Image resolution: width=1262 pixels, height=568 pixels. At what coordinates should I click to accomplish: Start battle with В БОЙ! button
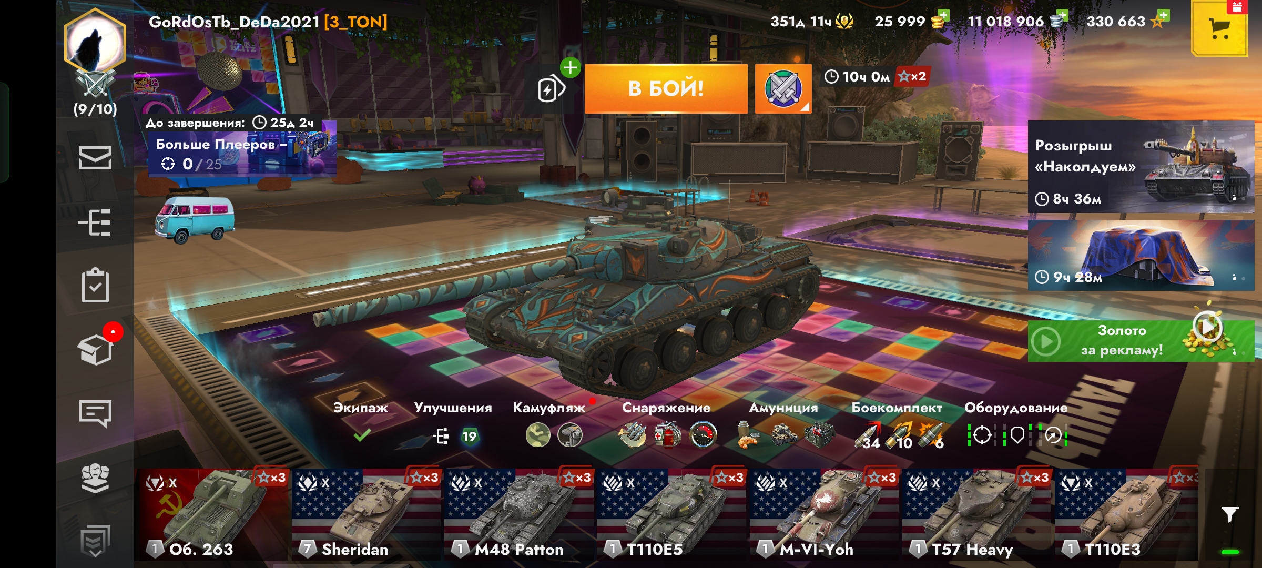point(666,88)
